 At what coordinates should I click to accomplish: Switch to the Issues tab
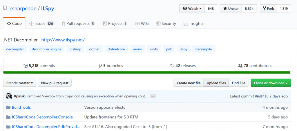click(42, 24)
